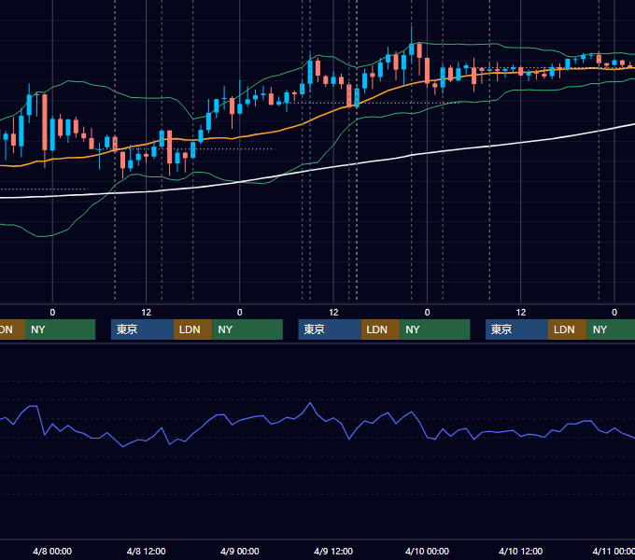This screenshot has width=635, height=560.
Task: Select the 東京 session block above 4/10 12:00
Action: 516,329
